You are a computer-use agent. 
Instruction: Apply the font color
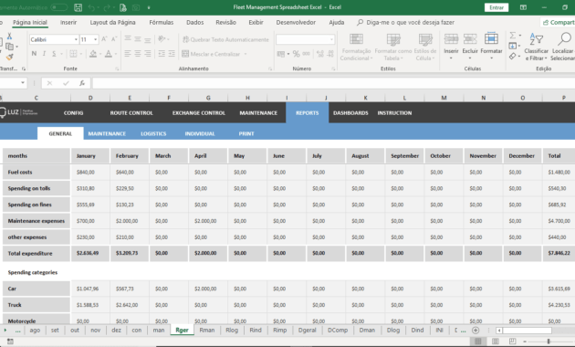pyautogui.click(x=109, y=54)
